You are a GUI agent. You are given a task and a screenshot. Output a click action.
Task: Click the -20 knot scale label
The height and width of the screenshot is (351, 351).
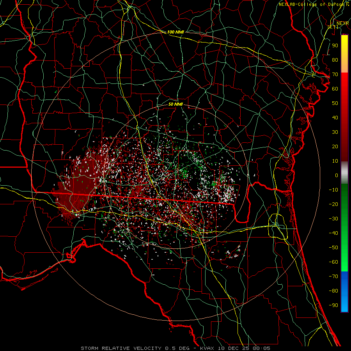pos(333,204)
